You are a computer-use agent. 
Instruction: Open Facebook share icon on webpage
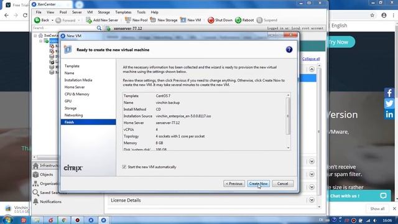tap(389, 93)
